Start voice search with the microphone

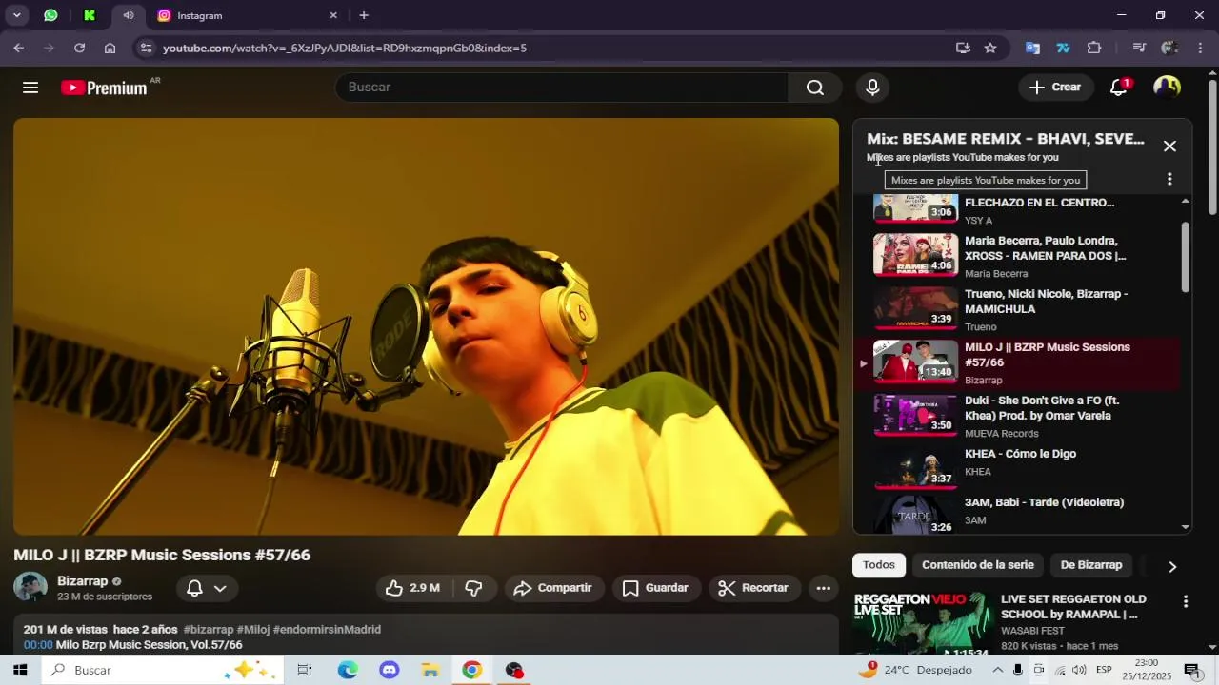[872, 88]
